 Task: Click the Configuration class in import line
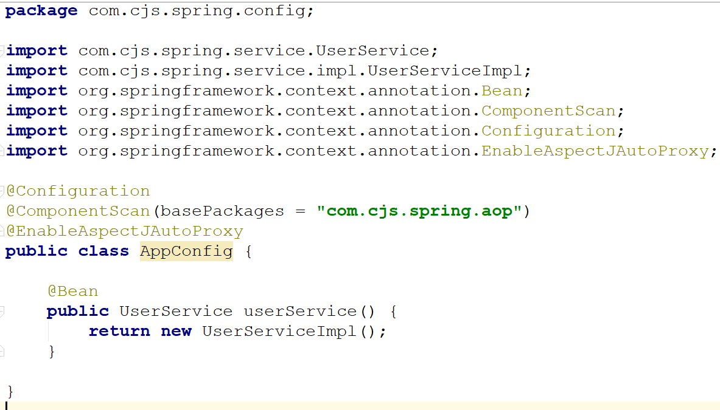tap(548, 131)
